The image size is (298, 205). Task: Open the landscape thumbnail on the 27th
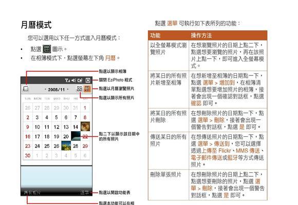click(66, 146)
